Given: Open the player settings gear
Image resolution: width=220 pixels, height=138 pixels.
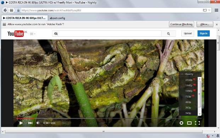Looking at the screenshot, I should click(x=181, y=123).
